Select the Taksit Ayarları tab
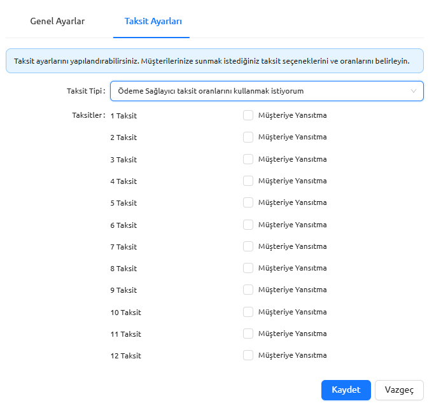Screen dimensions: 434x408 point(153,21)
